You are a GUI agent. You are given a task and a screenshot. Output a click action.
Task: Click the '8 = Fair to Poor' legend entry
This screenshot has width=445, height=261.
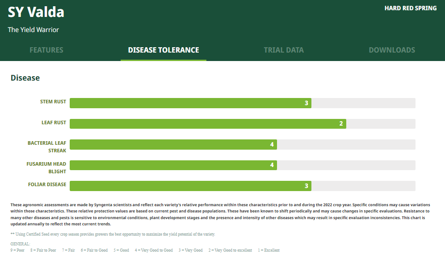point(43,250)
